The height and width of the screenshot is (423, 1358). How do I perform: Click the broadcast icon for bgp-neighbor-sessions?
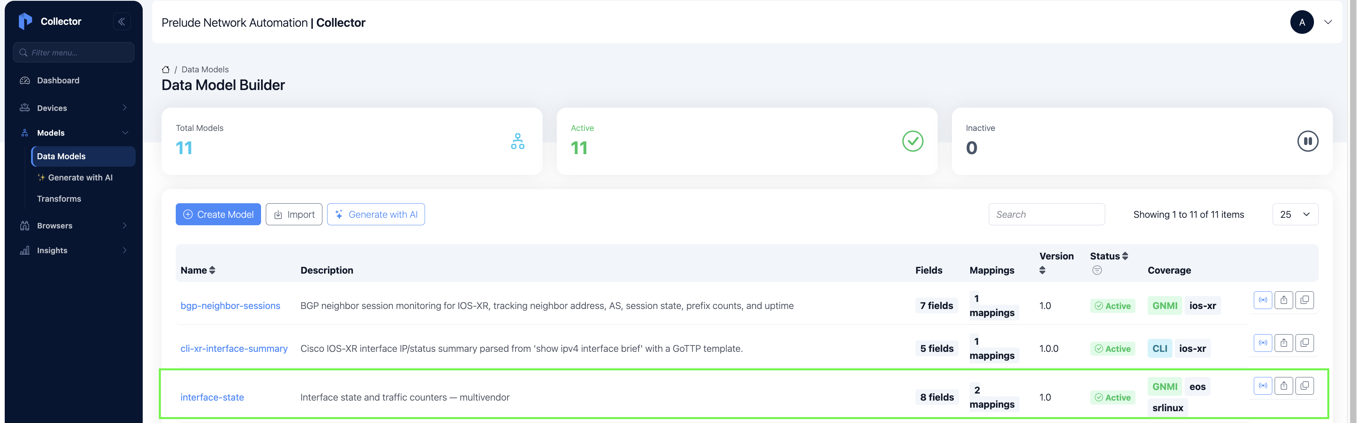click(1262, 300)
